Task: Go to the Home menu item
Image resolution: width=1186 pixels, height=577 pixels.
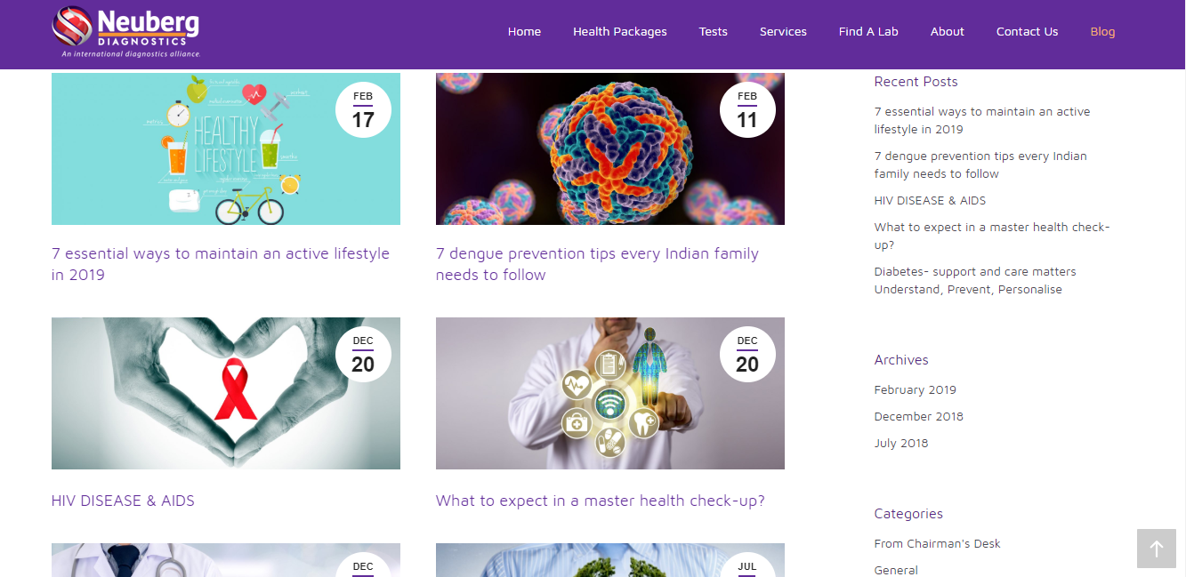Action: (524, 32)
